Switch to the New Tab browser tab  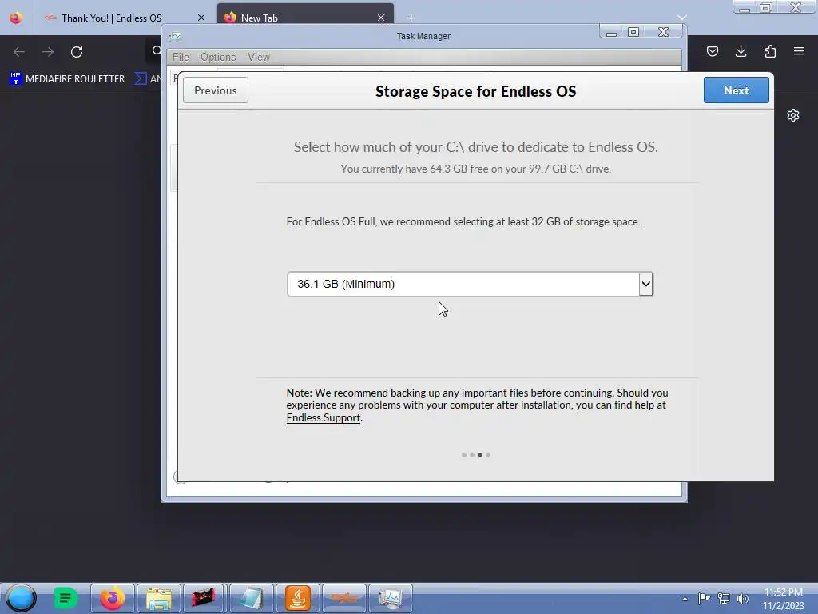pyautogui.click(x=305, y=18)
